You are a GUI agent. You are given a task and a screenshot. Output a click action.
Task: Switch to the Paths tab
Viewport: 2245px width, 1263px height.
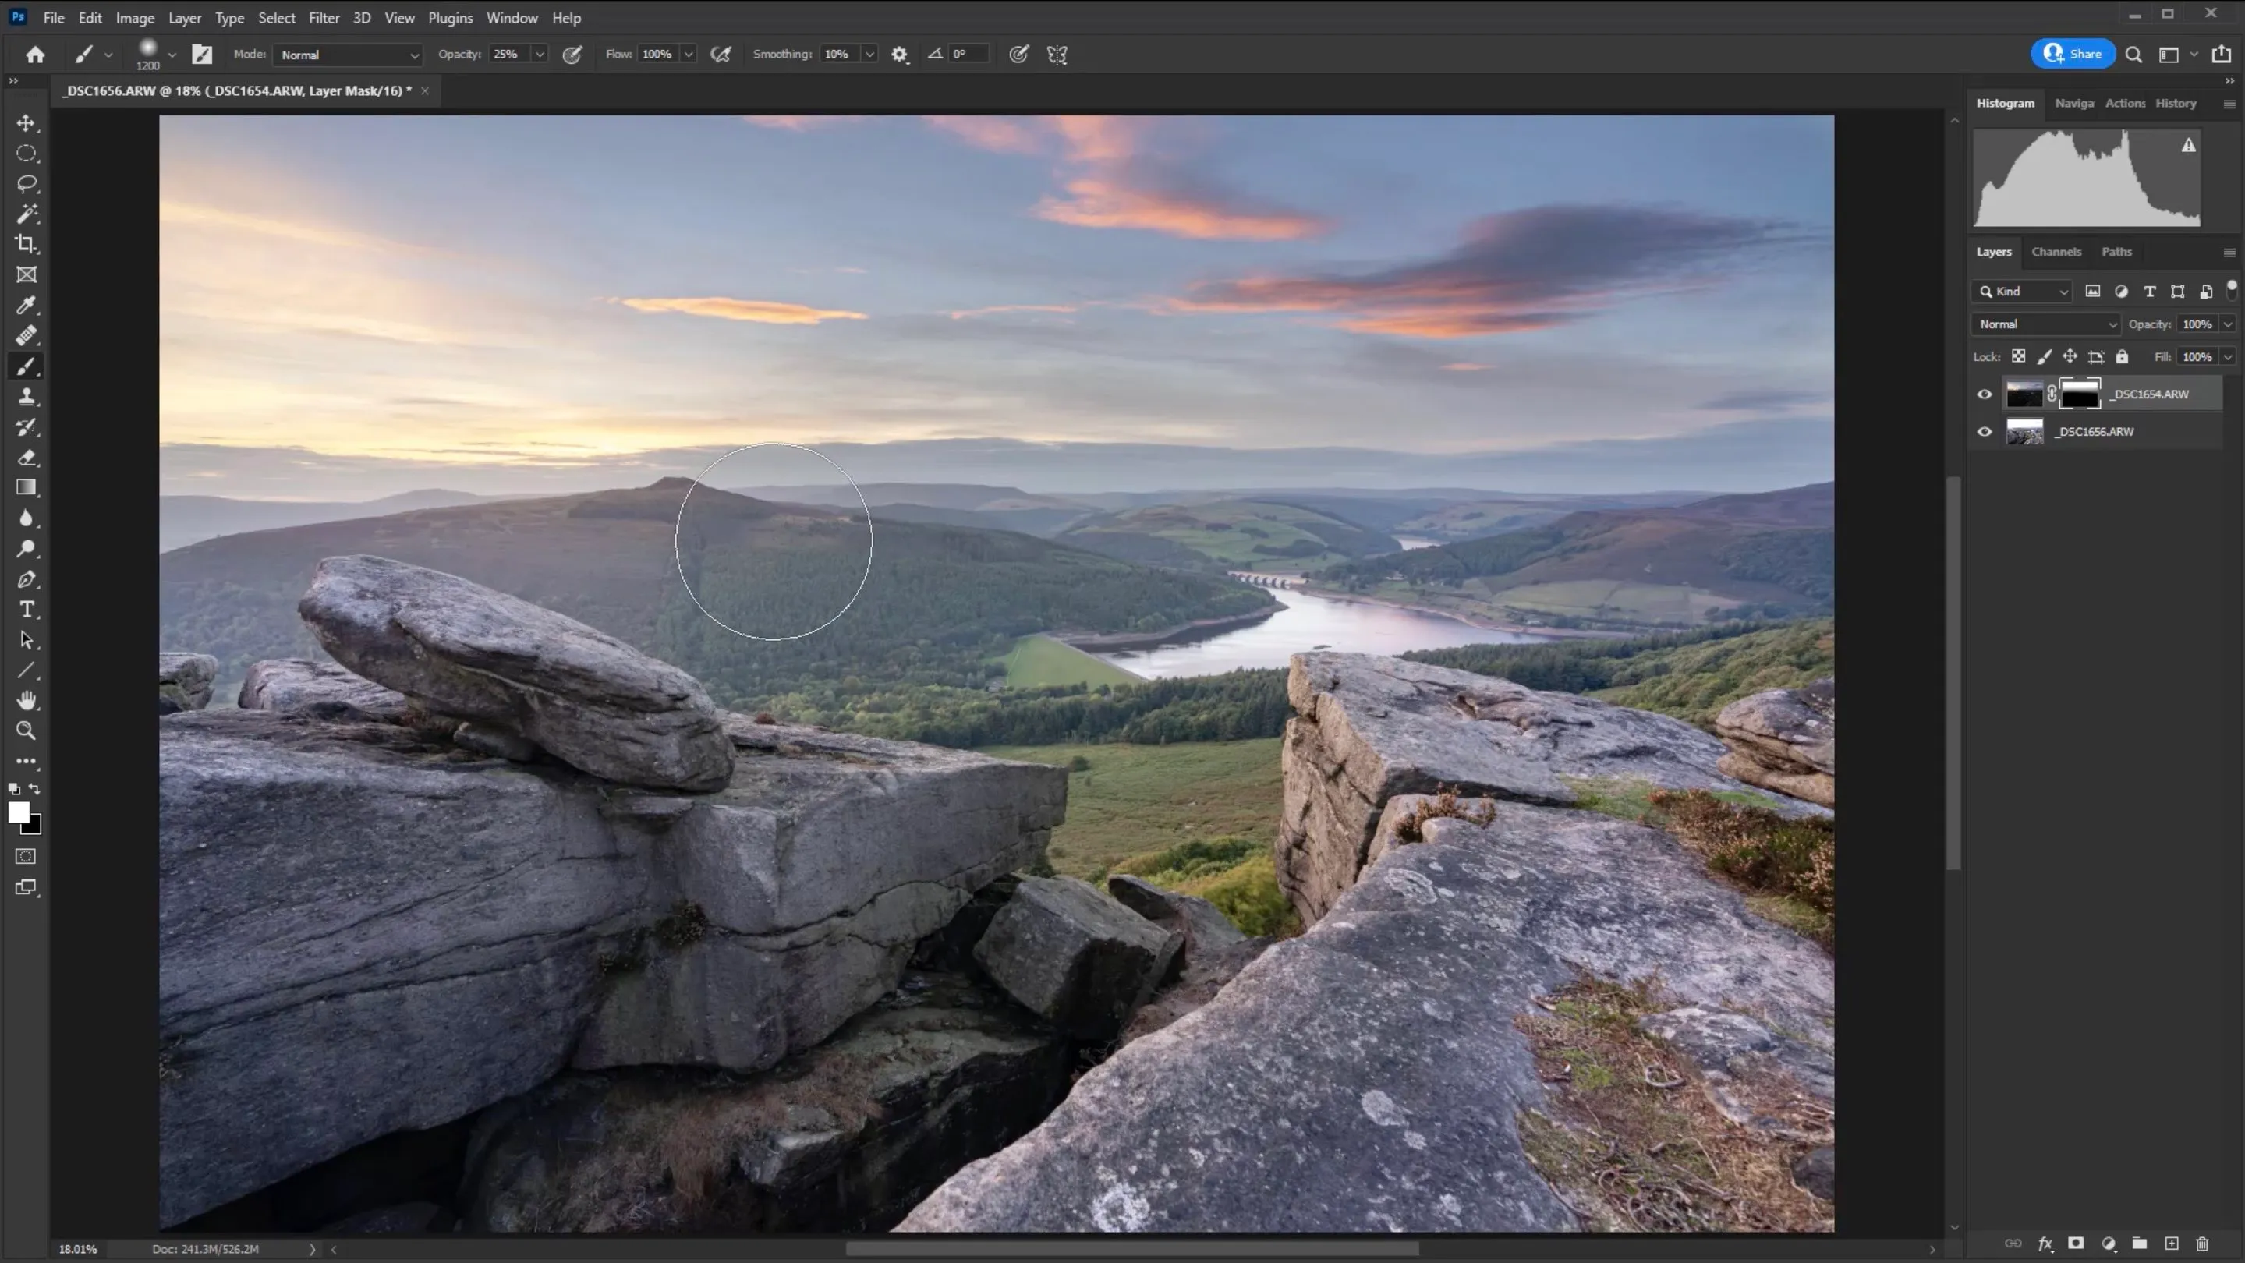2116,252
